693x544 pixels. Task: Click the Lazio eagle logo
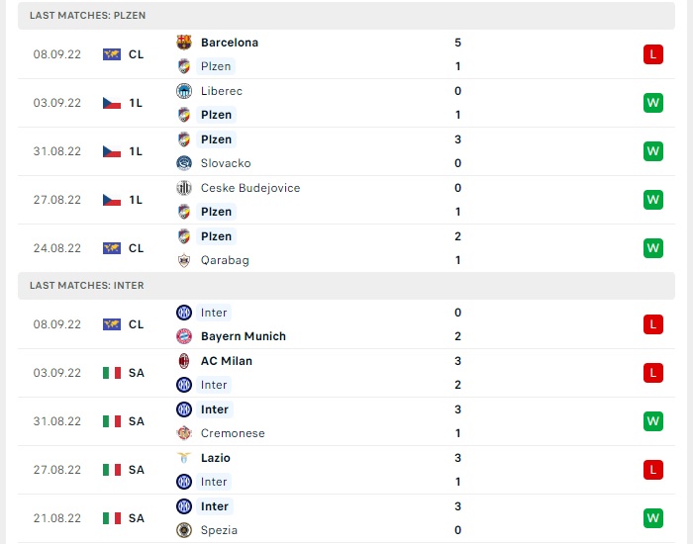(x=184, y=458)
